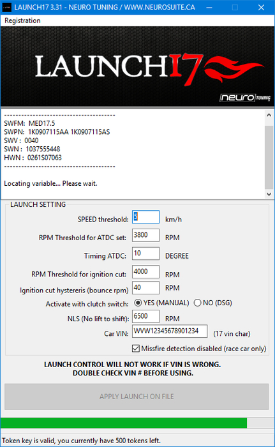This screenshot has height=447, width=275.
Task: Click the Launch17 app icon in title bar
Action: [6, 7]
